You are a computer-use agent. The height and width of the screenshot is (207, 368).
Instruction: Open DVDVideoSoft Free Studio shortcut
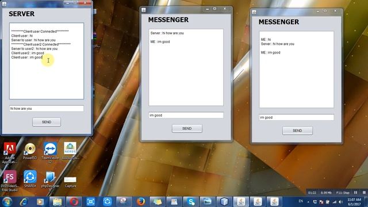click(10, 181)
